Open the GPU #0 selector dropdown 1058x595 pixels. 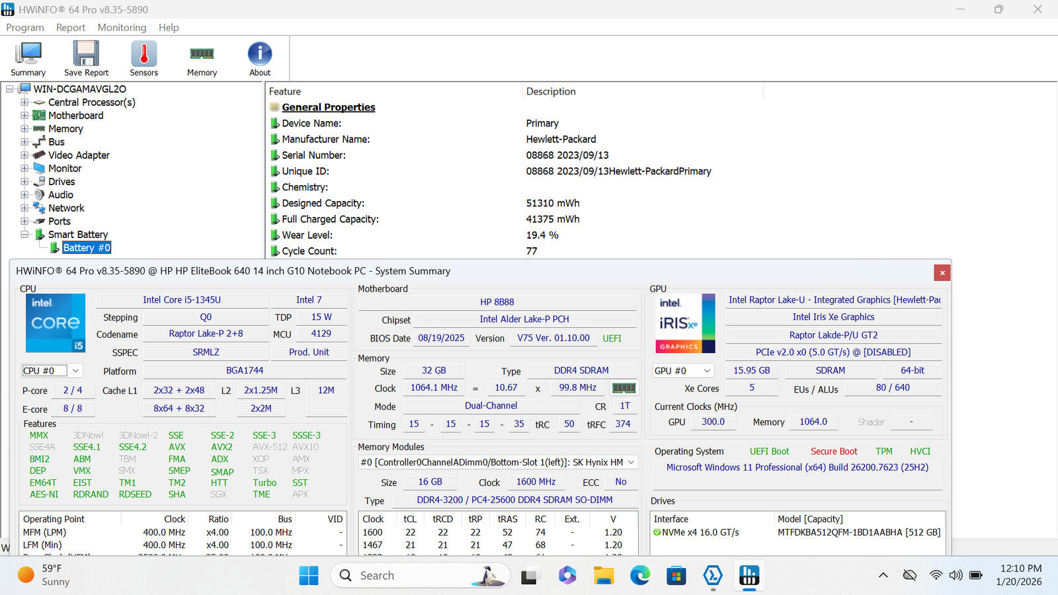coord(707,371)
